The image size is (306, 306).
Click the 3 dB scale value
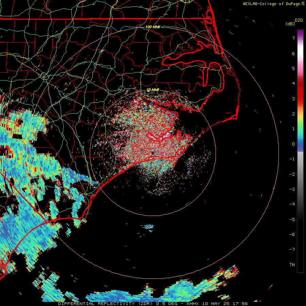293,99
